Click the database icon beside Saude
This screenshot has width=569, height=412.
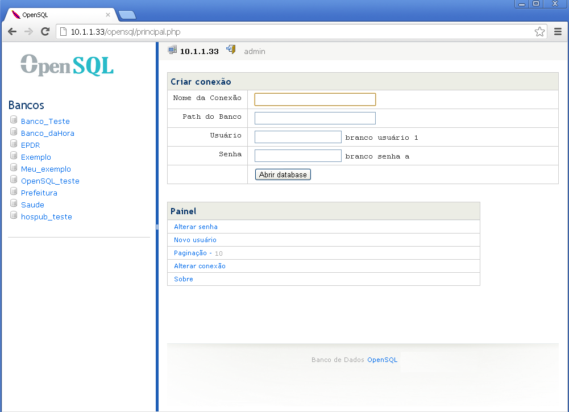pos(14,203)
